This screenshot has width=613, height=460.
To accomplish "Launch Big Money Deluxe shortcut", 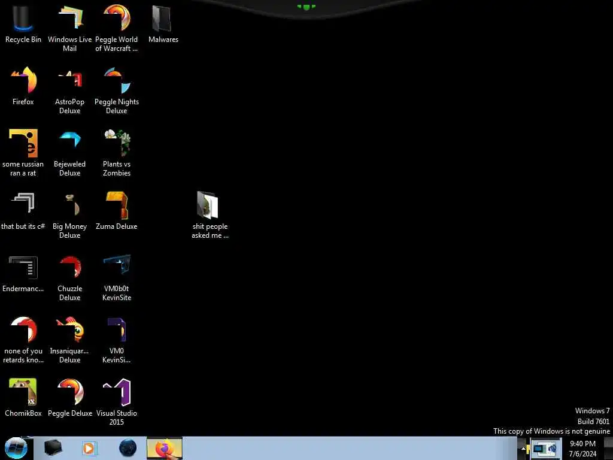I will pos(69,216).
